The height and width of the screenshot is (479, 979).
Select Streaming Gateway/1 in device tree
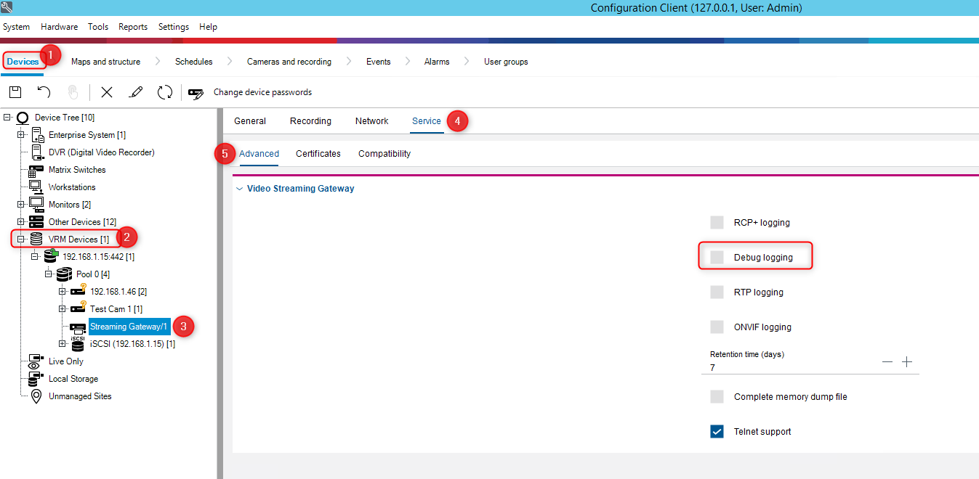tap(129, 327)
